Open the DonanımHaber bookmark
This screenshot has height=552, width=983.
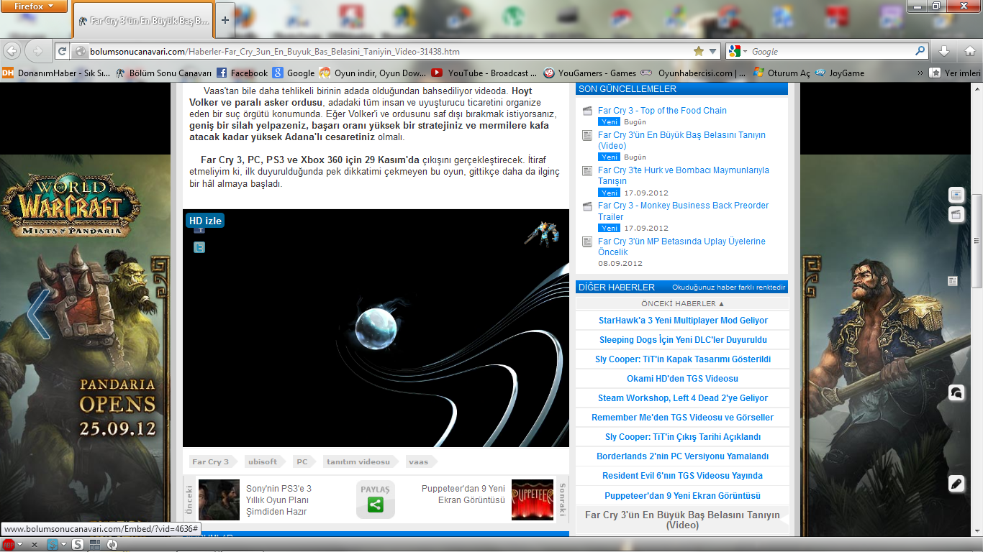[x=57, y=73]
